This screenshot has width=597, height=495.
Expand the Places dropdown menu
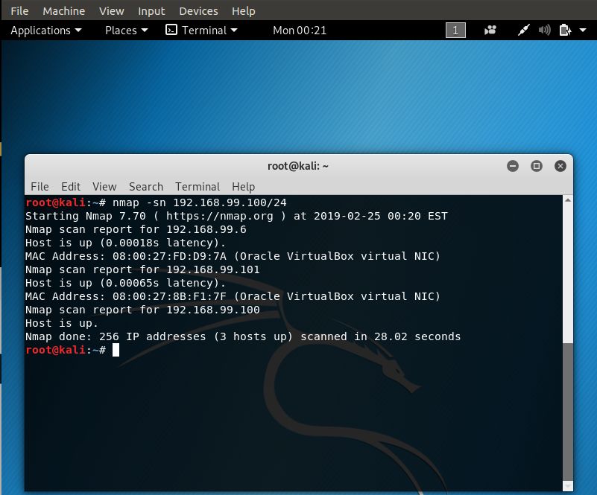(x=127, y=31)
